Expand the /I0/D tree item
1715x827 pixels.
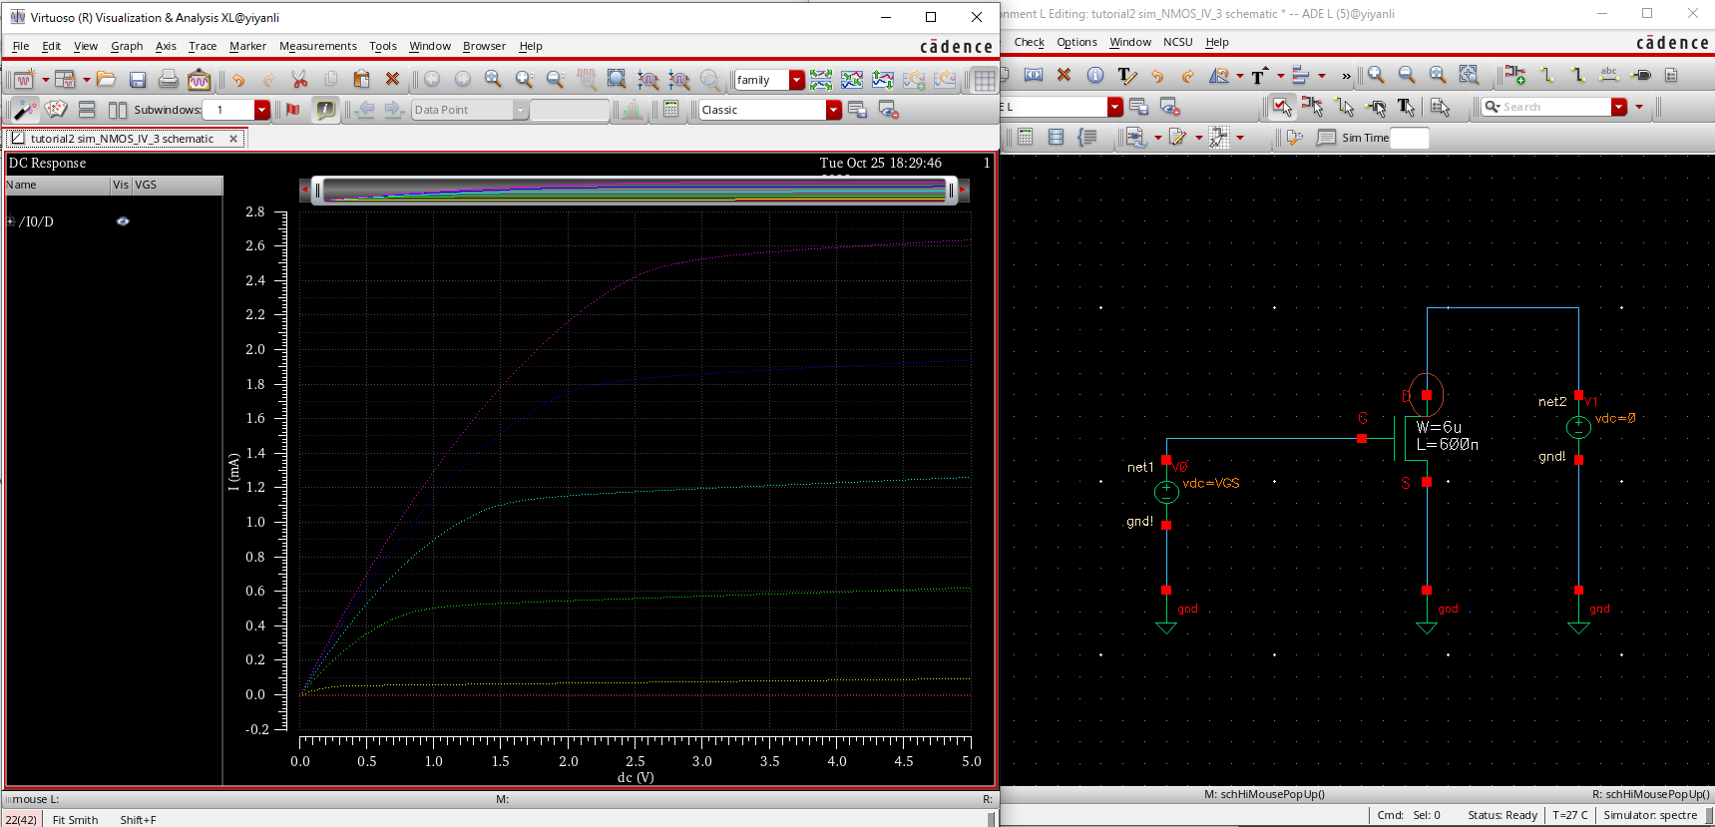10,221
